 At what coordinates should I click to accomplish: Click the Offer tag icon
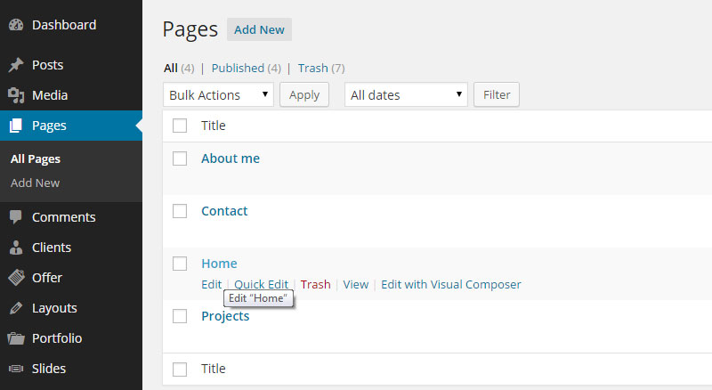pyautogui.click(x=16, y=278)
